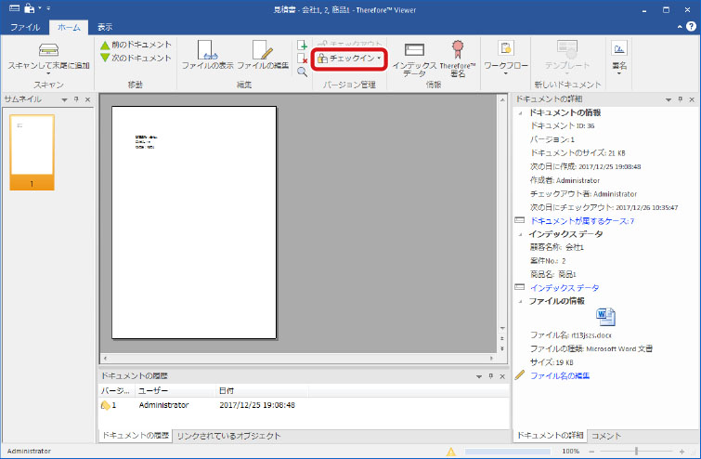Viewport: 701px width, 459px height.
Task: Click the ドキュメントが属するケース link
Action: pyautogui.click(x=581, y=221)
